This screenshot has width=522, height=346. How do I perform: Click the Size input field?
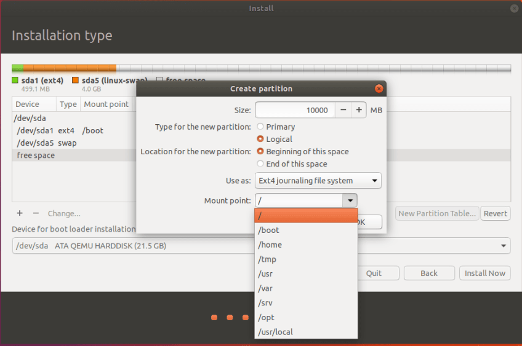pyautogui.click(x=295, y=110)
